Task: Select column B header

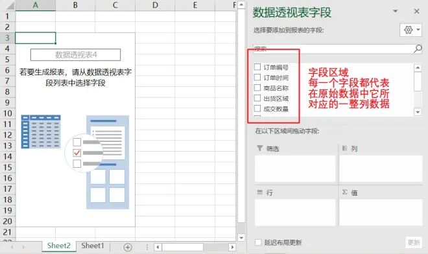Action: 75,5
